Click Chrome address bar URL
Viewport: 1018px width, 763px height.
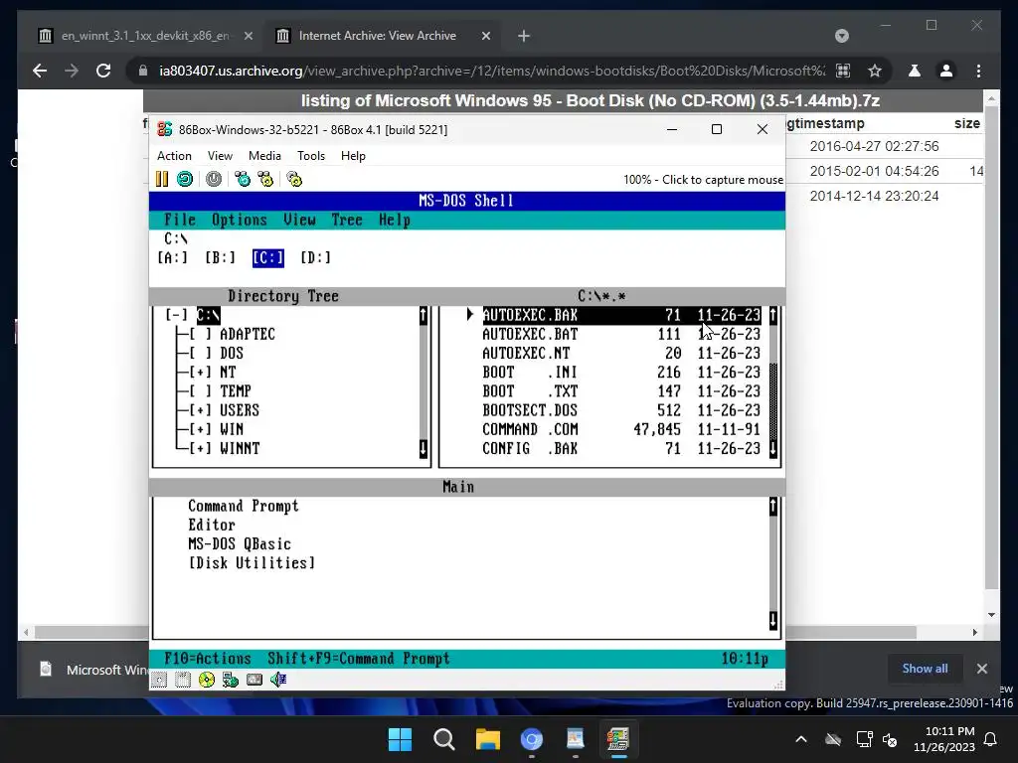coord(492,71)
